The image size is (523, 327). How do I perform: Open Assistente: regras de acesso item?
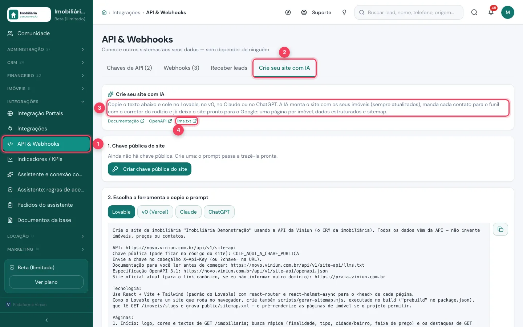tap(46, 190)
